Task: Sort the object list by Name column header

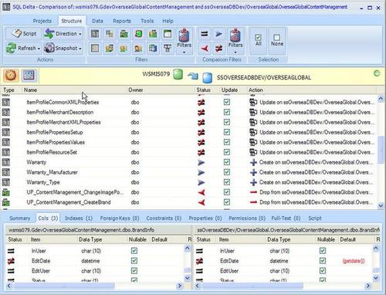Action: pyautogui.click(x=30, y=90)
